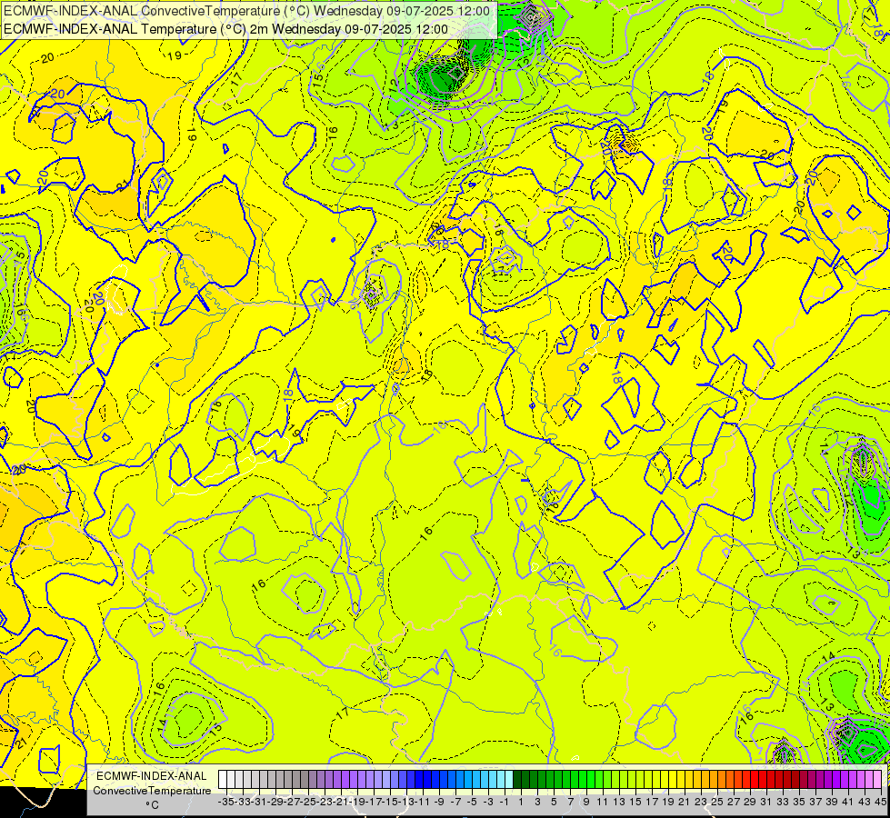Viewport: 890px width, 818px height.
Task: Click the legend scale value '19'
Action: pyautogui.click(x=668, y=802)
